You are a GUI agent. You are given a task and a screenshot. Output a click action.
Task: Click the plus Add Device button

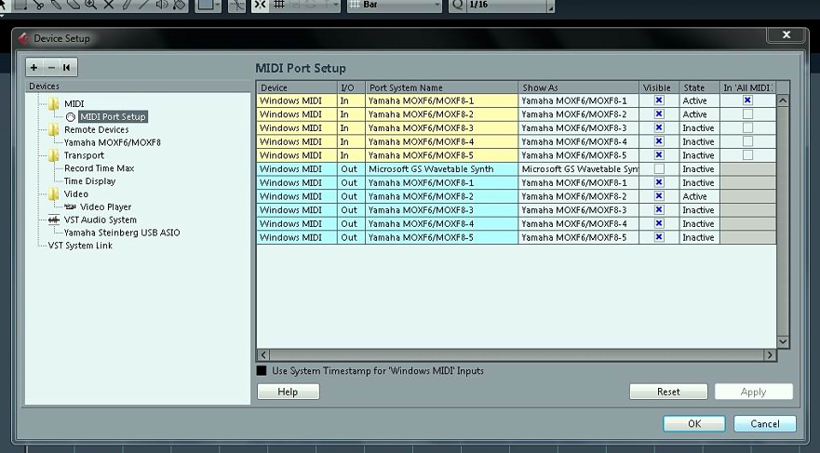(x=34, y=67)
